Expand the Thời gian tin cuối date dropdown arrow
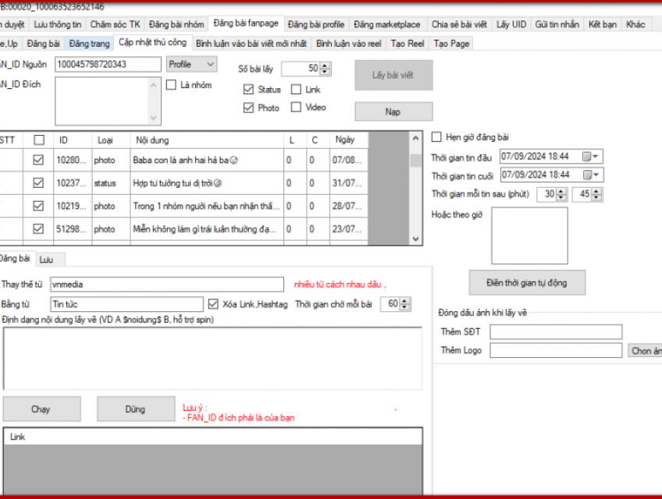The image size is (662, 499). coord(597,175)
